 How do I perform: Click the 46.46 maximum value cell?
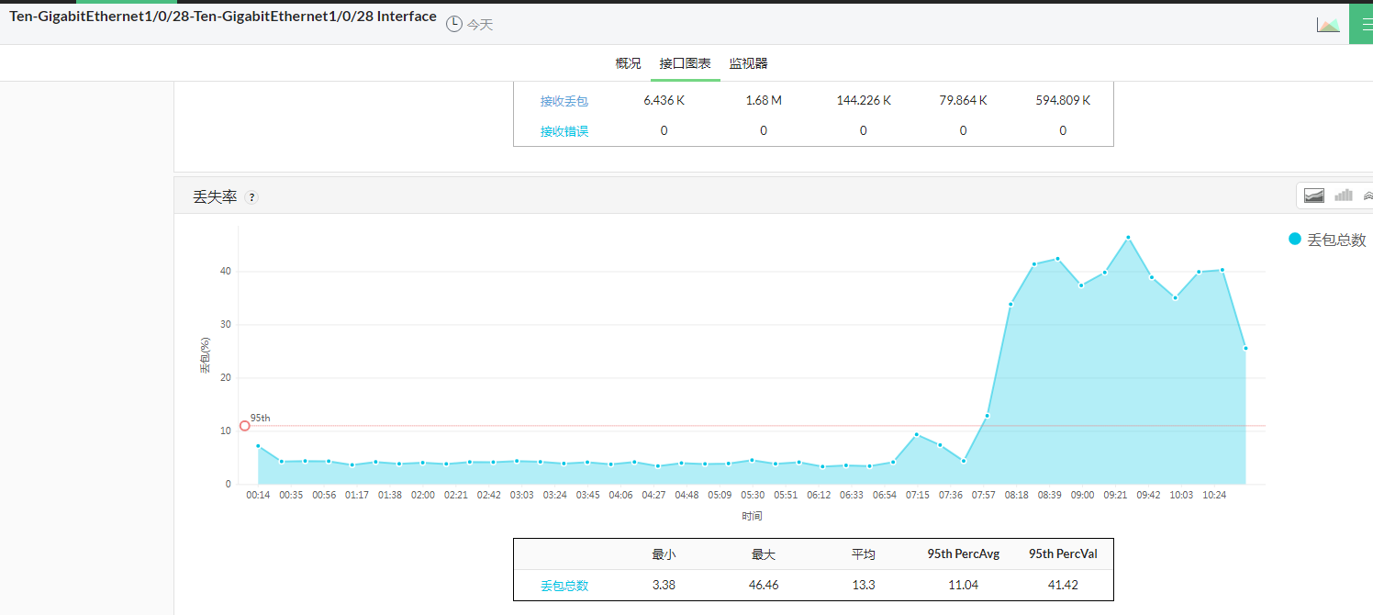point(764,585)
